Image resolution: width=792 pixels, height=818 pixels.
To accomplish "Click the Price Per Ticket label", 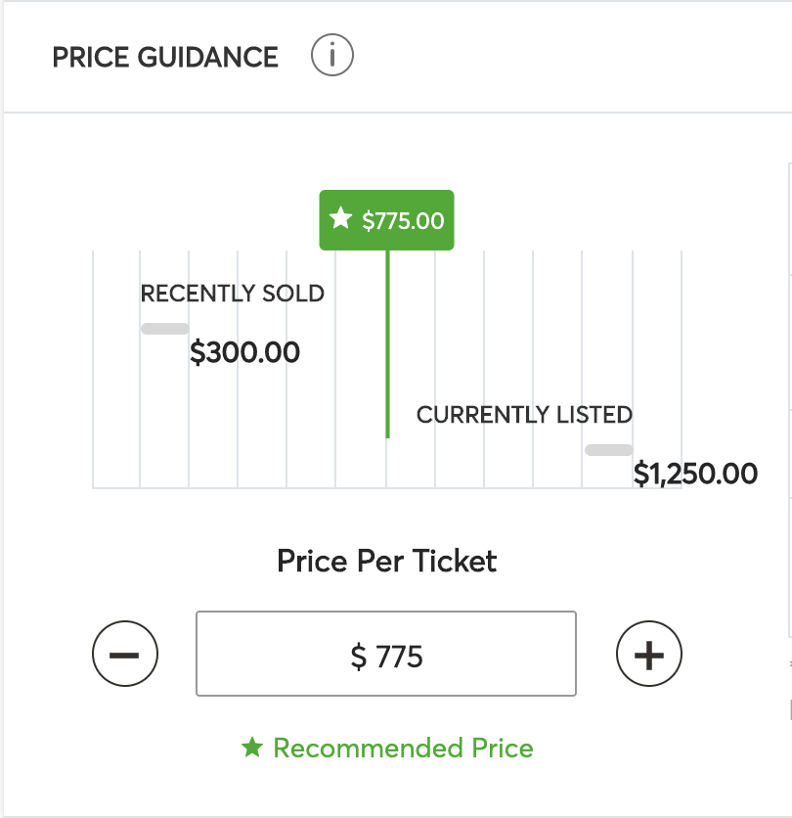I will pyautogui.click(x=387, y=562).
